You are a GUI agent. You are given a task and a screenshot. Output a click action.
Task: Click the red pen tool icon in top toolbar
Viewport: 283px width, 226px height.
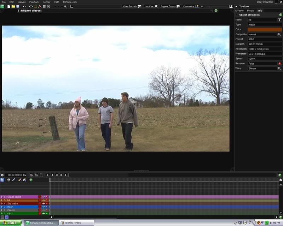(x=40, y=6)
